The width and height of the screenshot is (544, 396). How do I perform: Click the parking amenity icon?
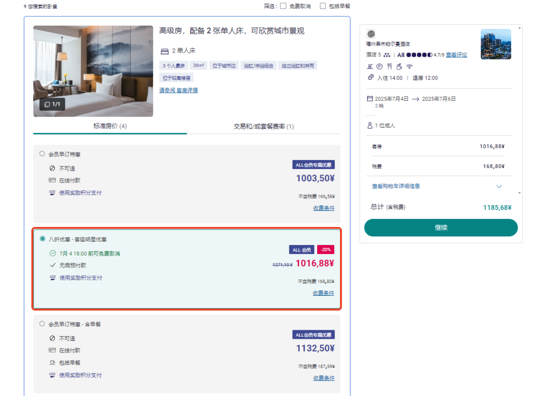point(379,66)
